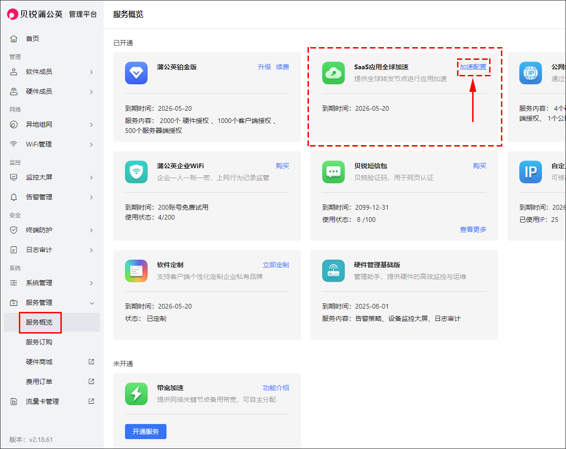Image resolution: width=566 pixels, height=449 pixels.
Task: Click the 服务概览 page title
Action: click(128, 14)
